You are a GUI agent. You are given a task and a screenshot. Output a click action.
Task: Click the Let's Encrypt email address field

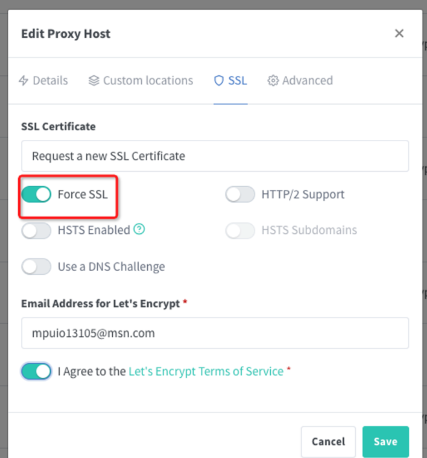click(215, 333)
